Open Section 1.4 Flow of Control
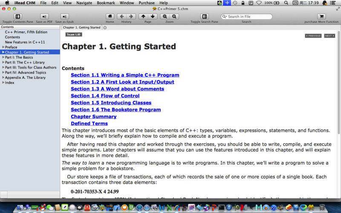This screenshot has width=341, height=213. [105, 96]
